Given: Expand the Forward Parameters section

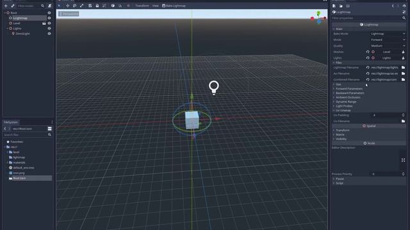Looking at the screenshot, I should [369, 89].
